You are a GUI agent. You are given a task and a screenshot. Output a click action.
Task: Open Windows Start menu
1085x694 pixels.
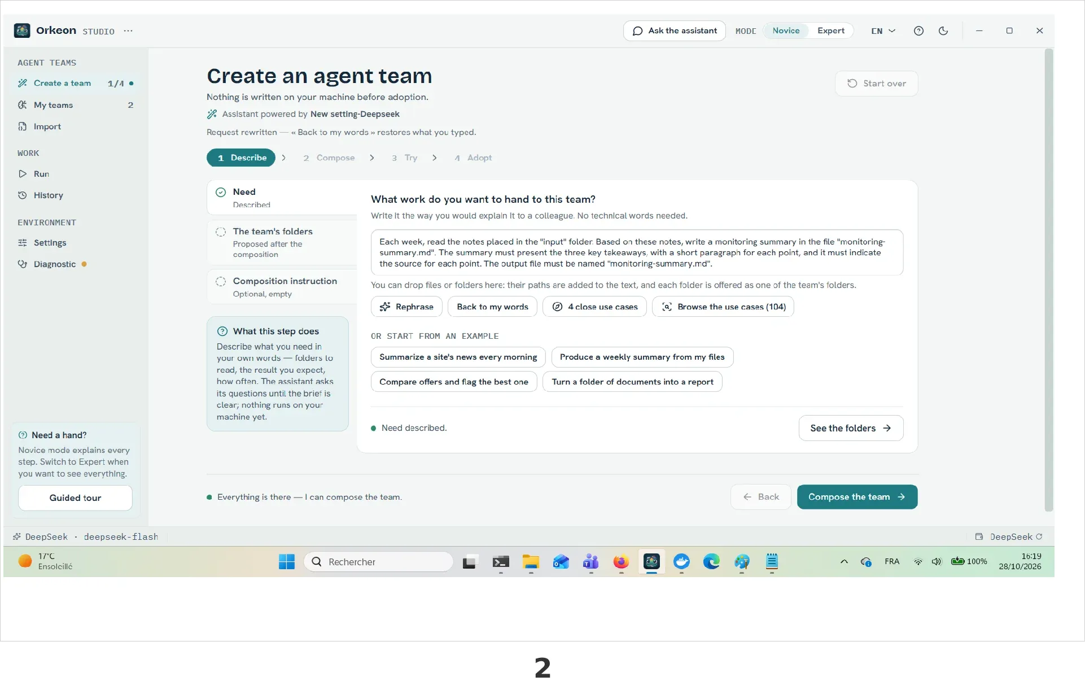coord(287,562)
